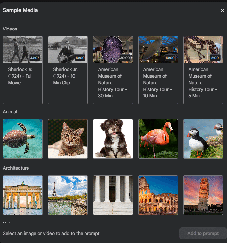Click 'Select an image or video' hint text
Screen dimensions: 227x243
(51, 233)
